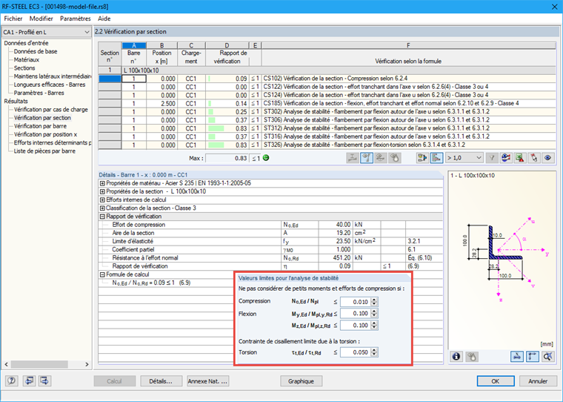
Task: Select Longueurs efficaces - Barres item
Action: tap(50, 85)
